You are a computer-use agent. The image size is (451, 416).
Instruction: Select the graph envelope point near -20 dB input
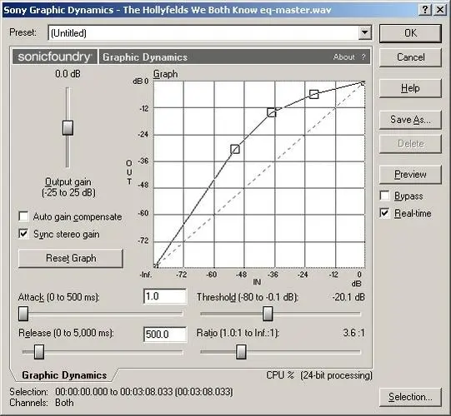[x=314, y=94]
